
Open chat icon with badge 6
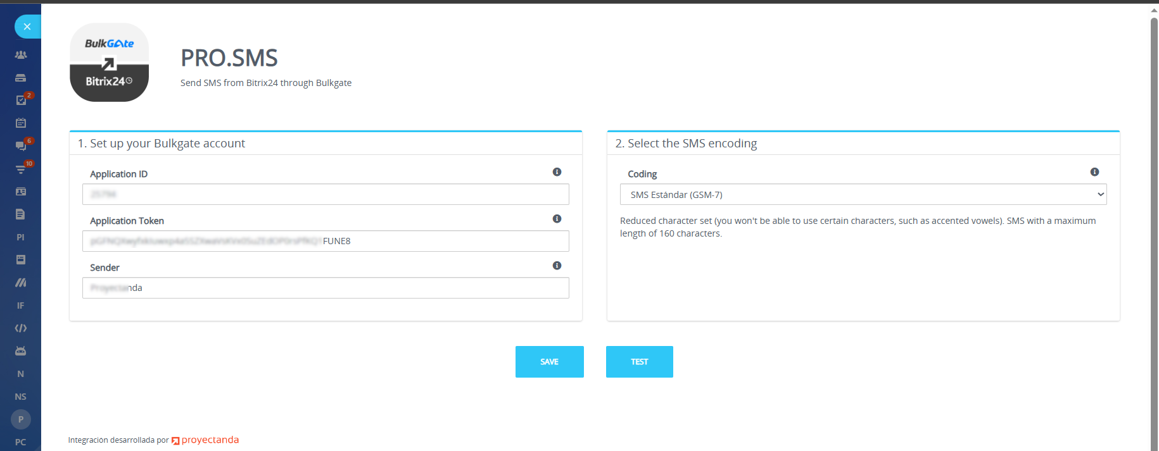tap(21, 146)
